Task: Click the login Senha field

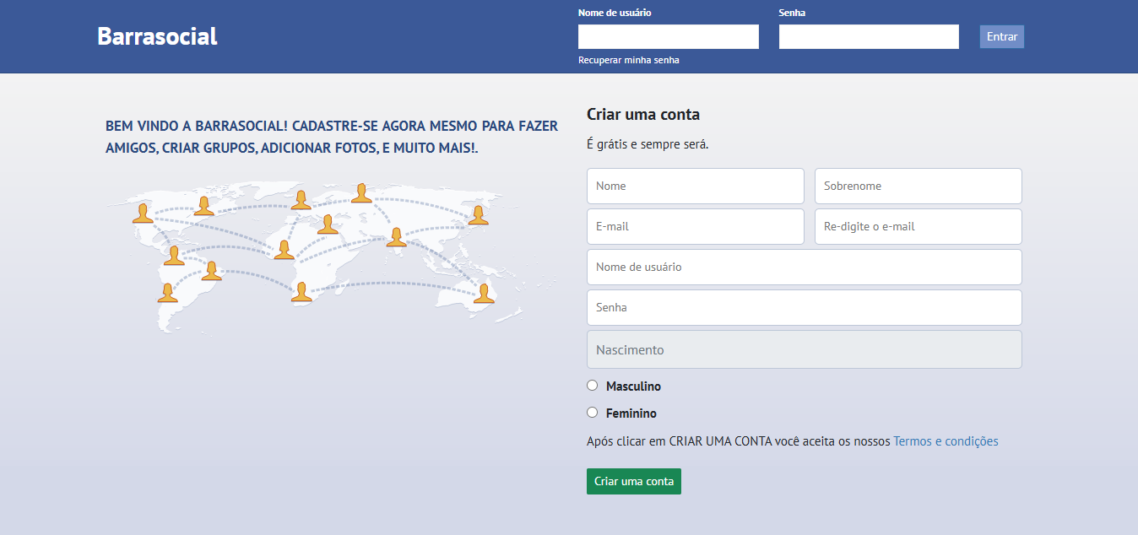Action: coord(868,36)
